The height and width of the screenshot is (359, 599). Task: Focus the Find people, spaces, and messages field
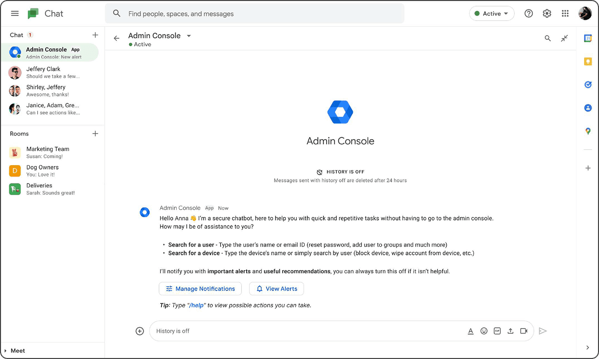(255, 13)
